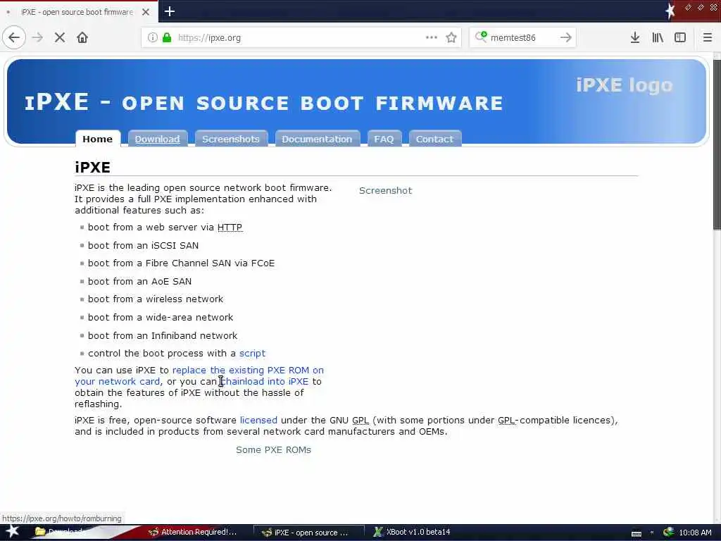Click the iPXE page heading
This screenshot has width=721, height=541.
point(92,167)
